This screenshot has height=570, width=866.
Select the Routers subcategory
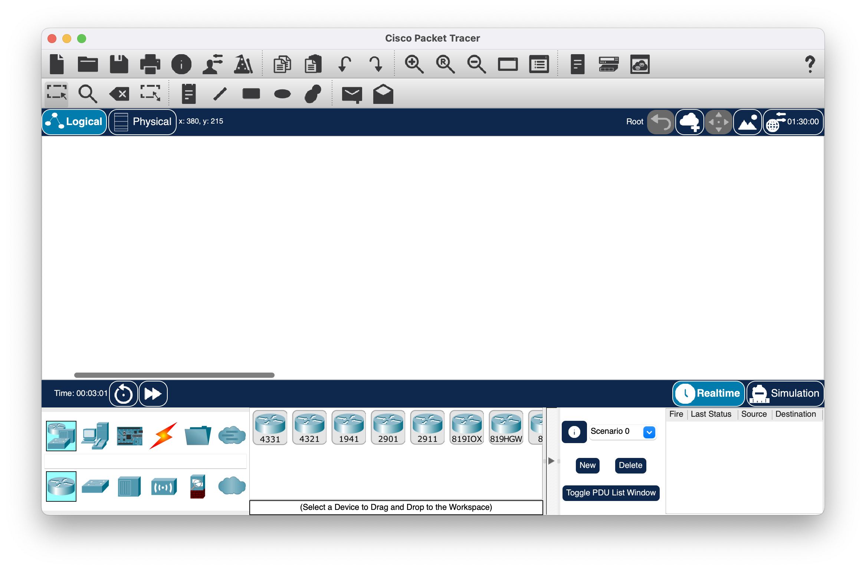coord(61,486)
